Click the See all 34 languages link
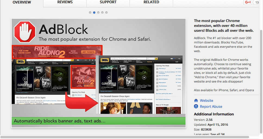 (217, 134)
